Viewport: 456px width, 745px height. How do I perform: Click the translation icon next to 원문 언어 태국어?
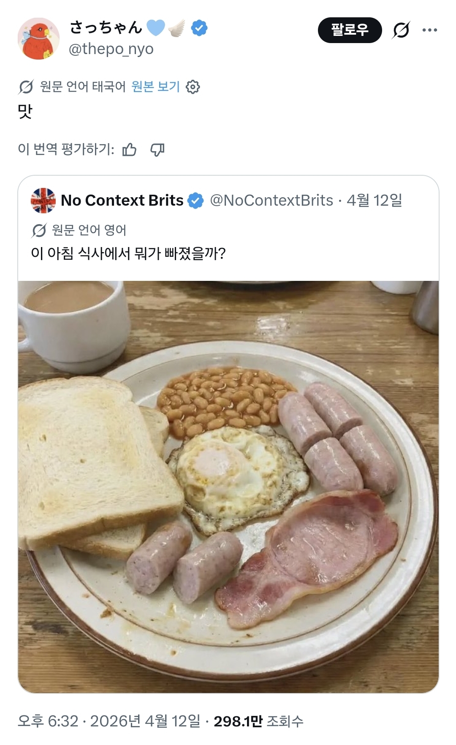[x=26, y=87]
